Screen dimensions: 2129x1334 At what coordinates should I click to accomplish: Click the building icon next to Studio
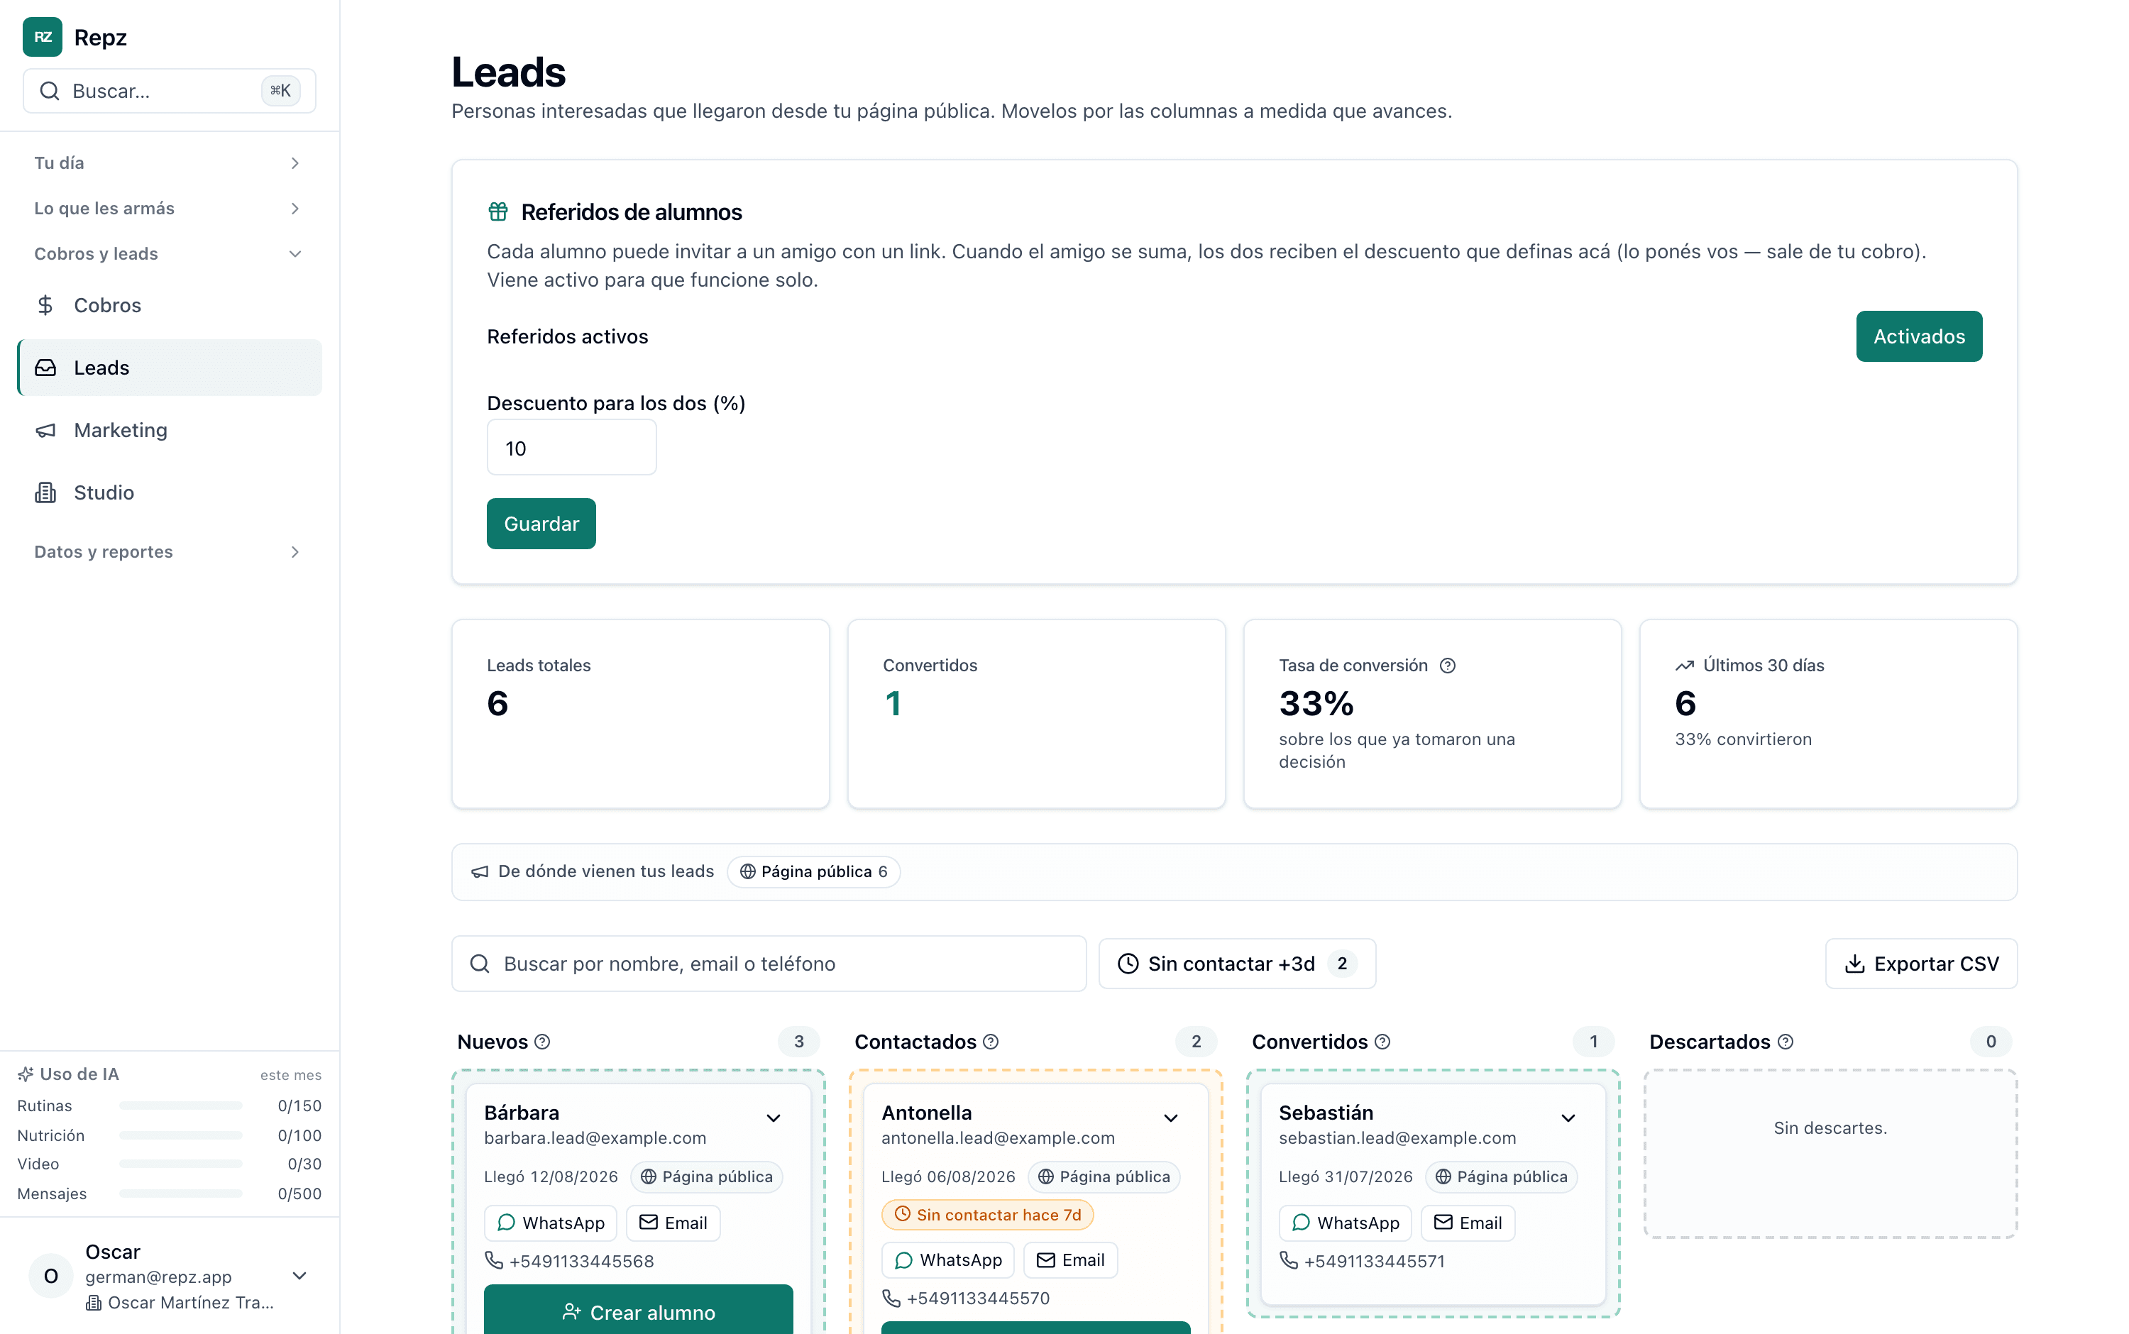pyautogui.click(x=45, y=492)
